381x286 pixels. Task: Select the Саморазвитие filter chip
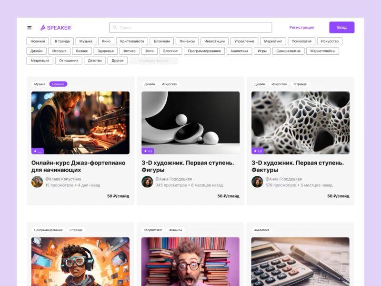click(x=289, y=51)
